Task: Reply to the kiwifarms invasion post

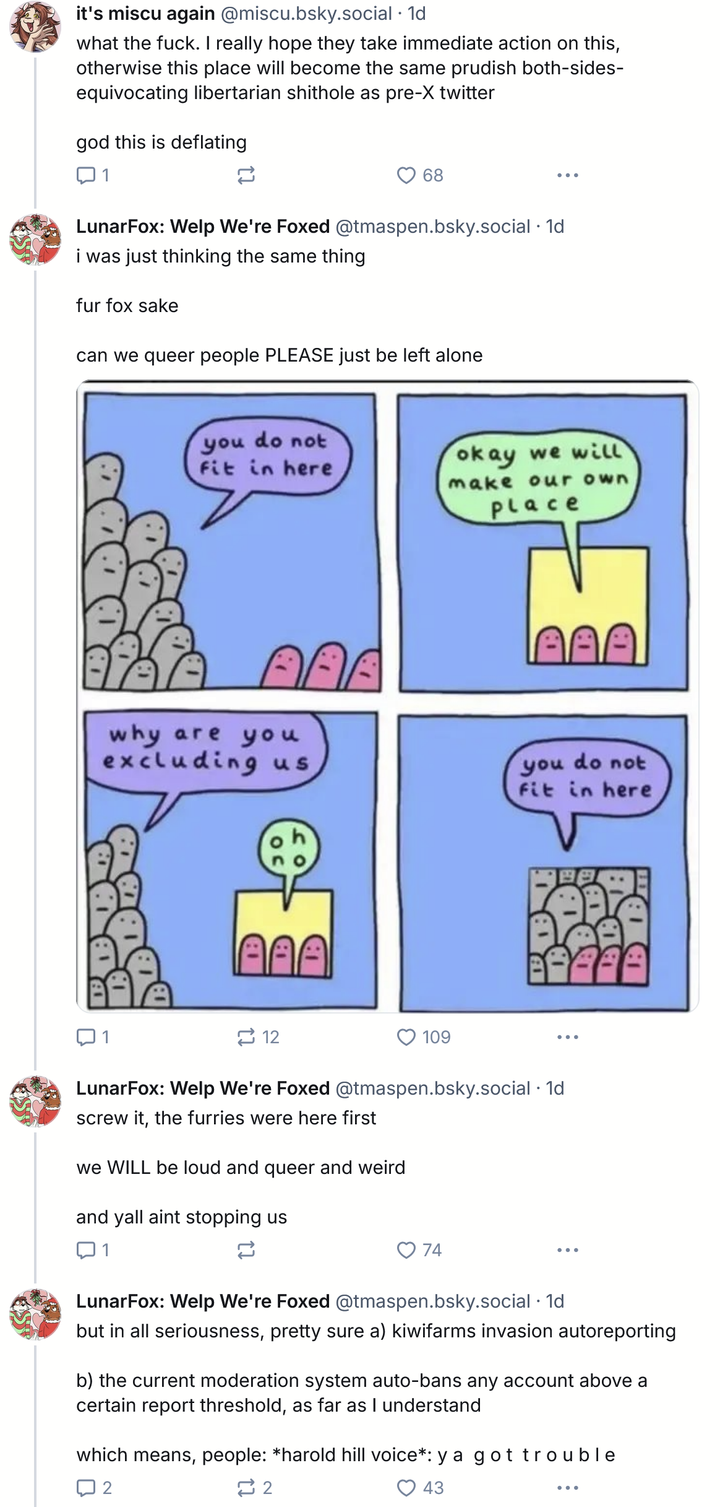Action: tap(85, 1488)
